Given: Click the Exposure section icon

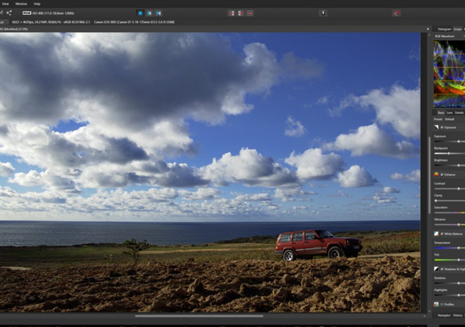Looking at the screenshot, I should [436, 127].
